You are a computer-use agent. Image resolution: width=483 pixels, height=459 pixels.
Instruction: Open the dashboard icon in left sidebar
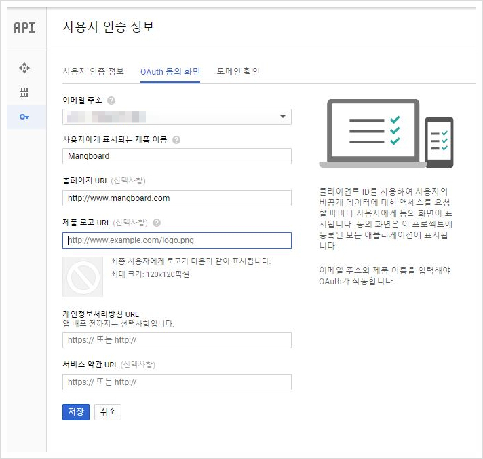pyautogui.click(x=24, y=68)
